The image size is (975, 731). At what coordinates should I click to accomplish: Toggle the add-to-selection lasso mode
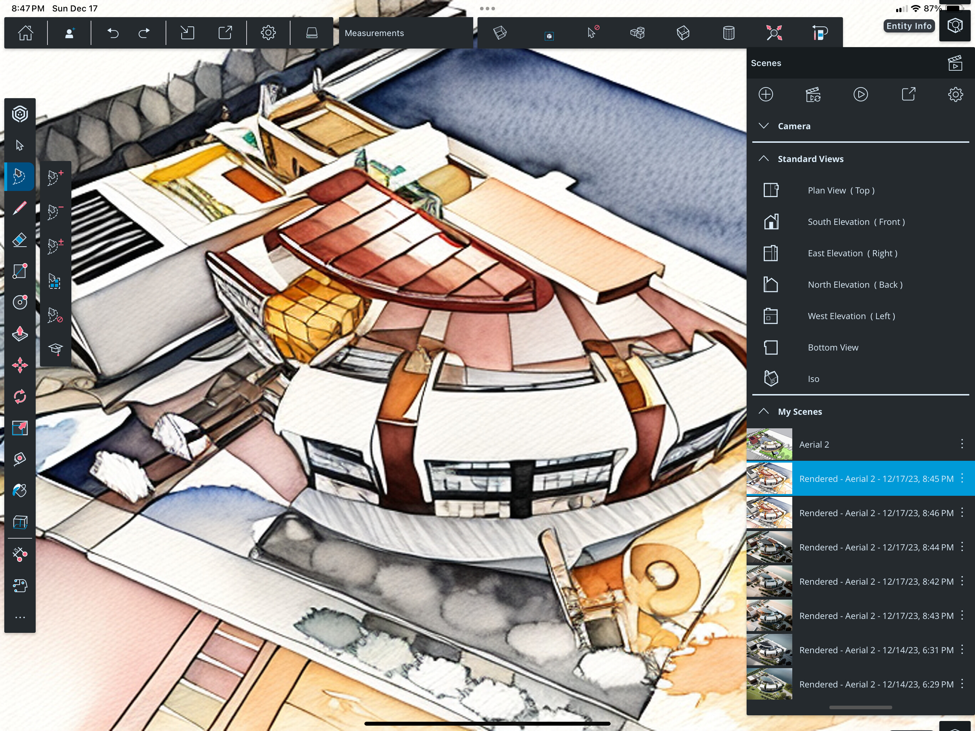tap(55, 177)
